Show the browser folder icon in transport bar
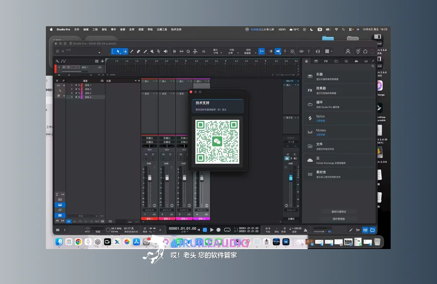 [373, 230]
